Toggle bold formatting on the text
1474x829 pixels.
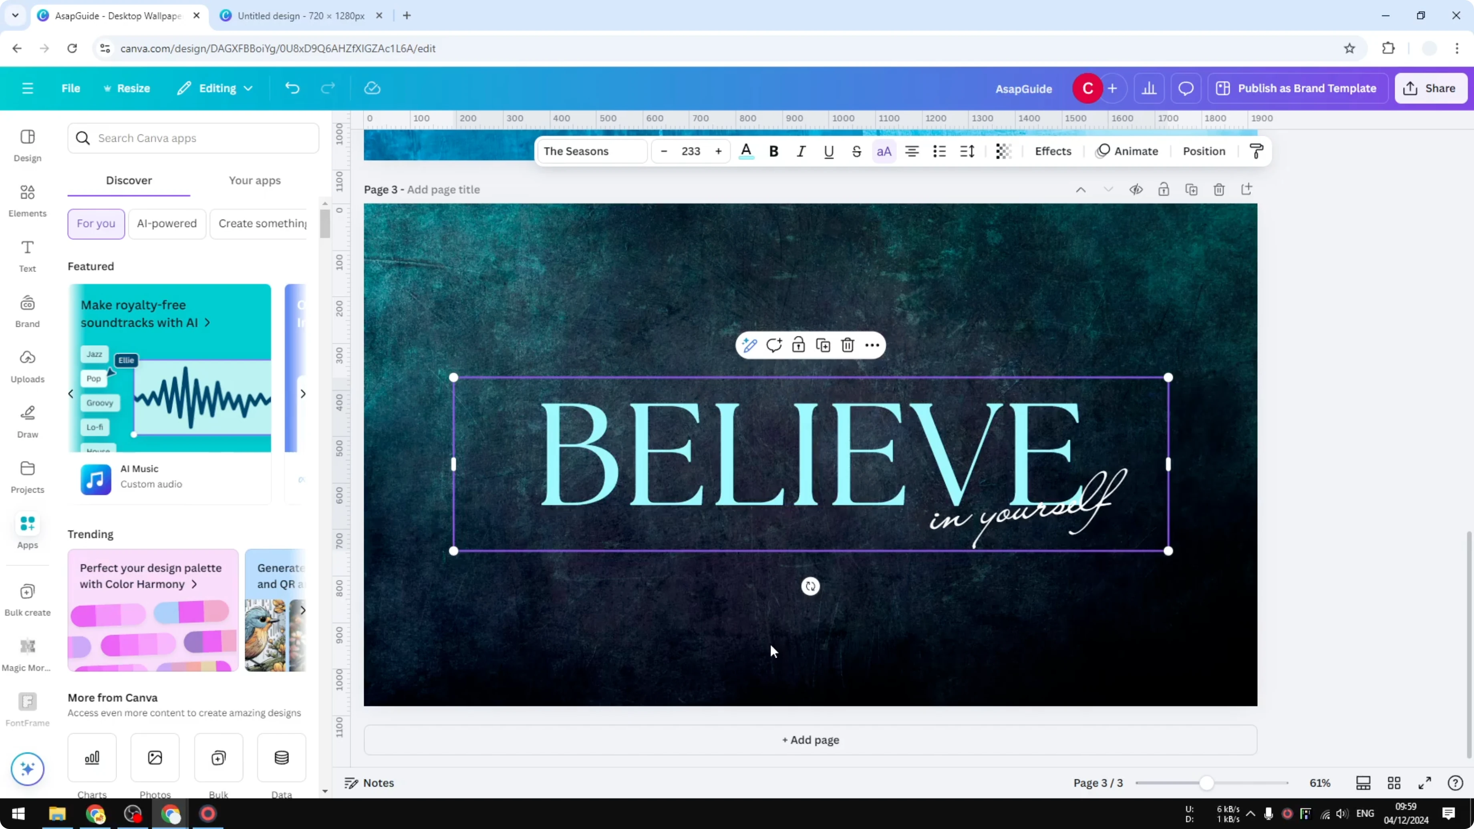tap(773, 151)
